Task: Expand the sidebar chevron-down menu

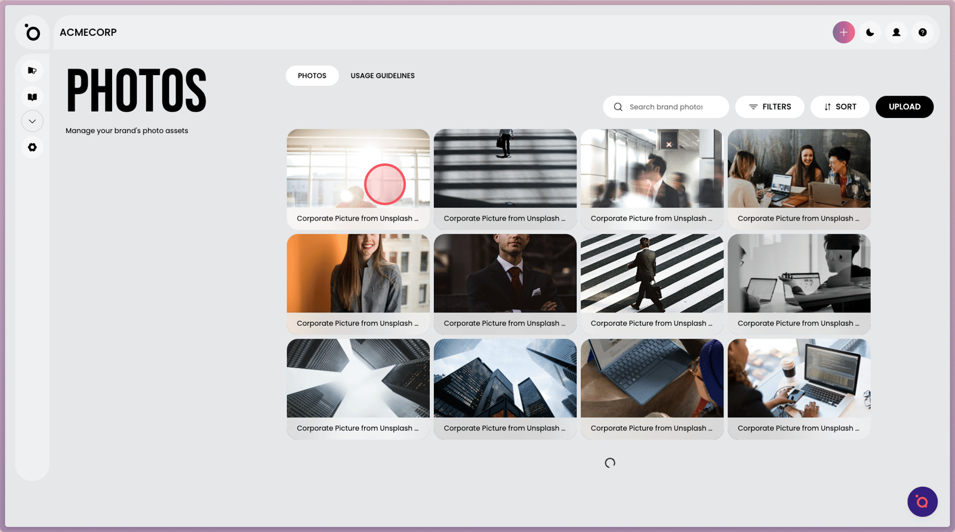Action: tap(32, 121)
